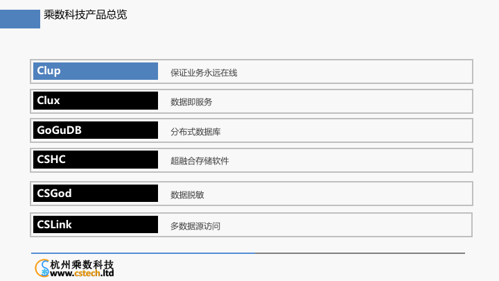Select the CSGod product label
The width and height of the screenshot is (499, 281).
click(x=95, y=194)
